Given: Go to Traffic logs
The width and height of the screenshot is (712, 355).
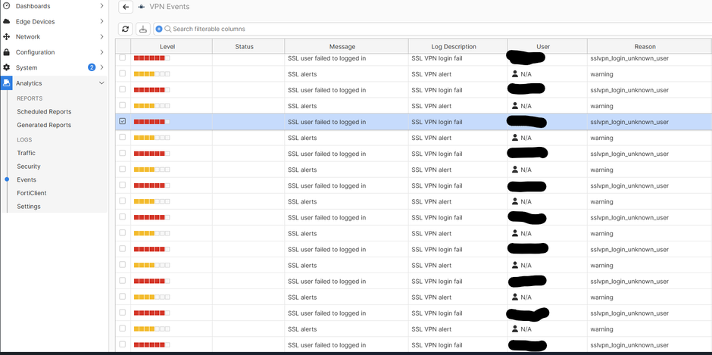Looking at the screenshot, I should click(26, 153).
